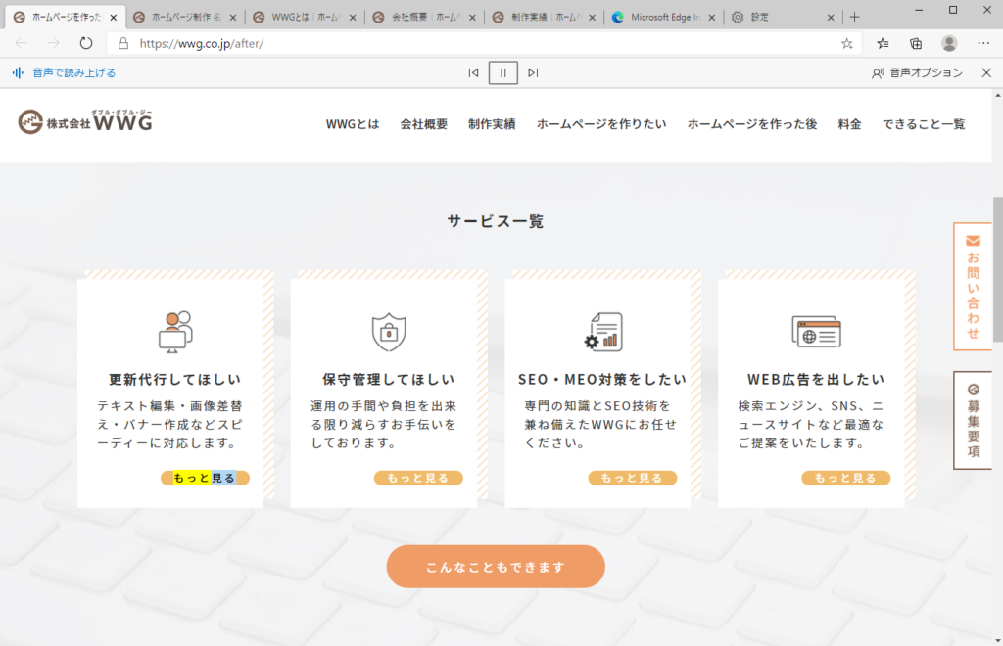Open 料金 pricing menu item
The image size is (1003, 646).
[x=849, y=124]
